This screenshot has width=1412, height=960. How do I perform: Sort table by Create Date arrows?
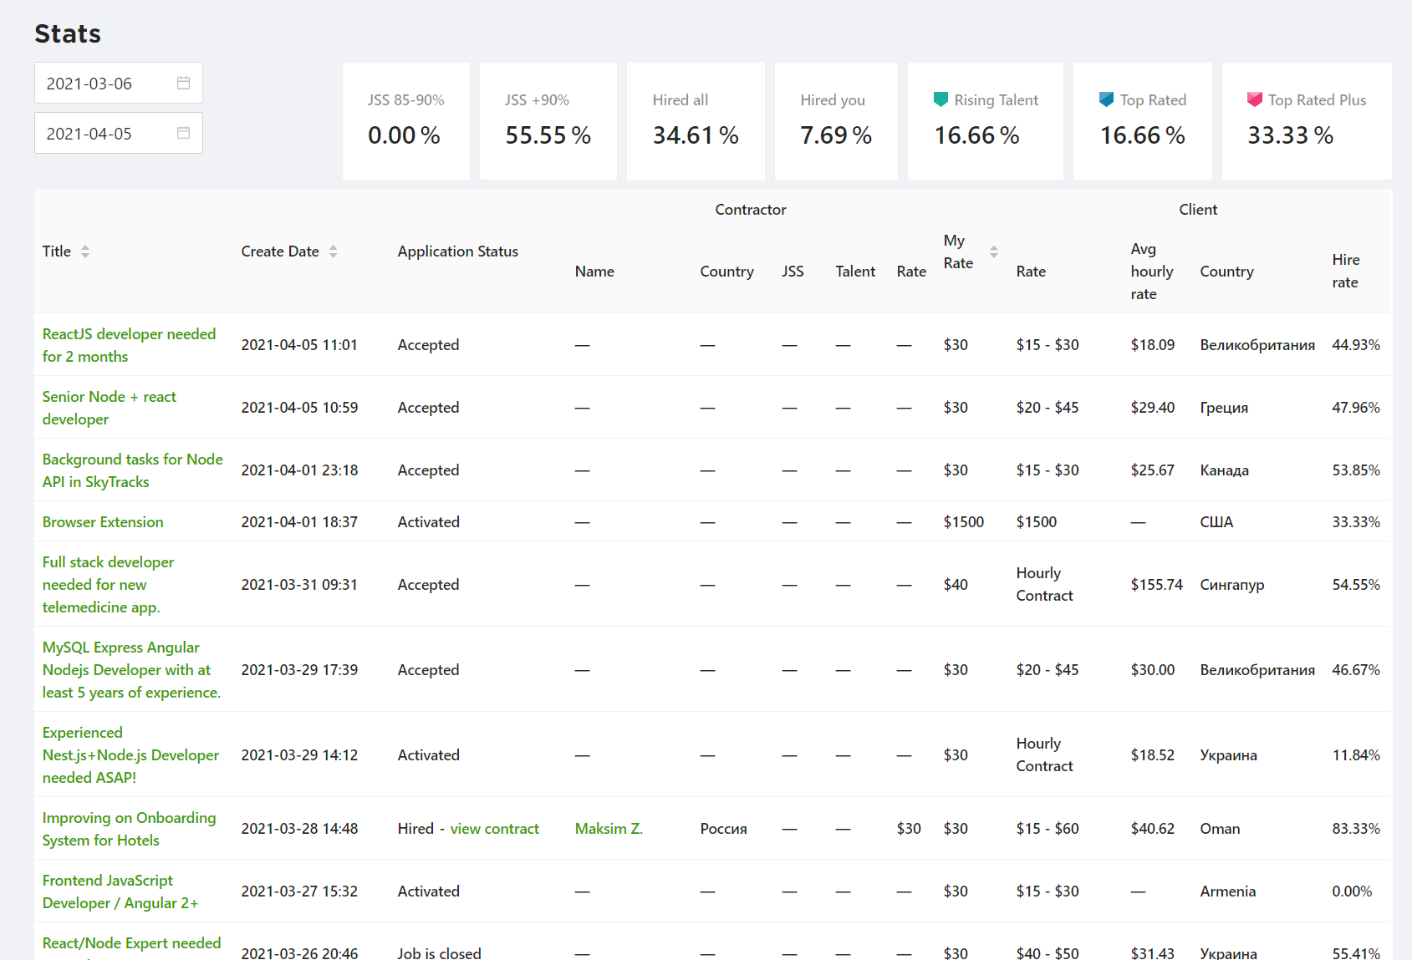pos(333,251)
